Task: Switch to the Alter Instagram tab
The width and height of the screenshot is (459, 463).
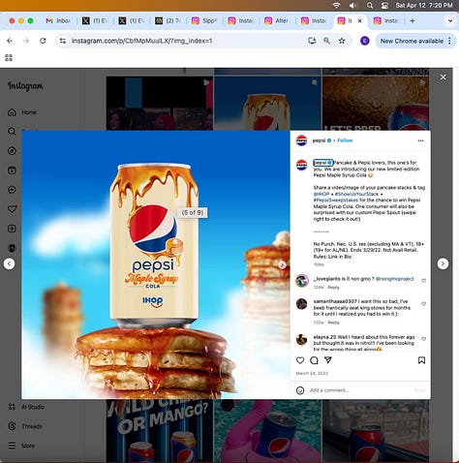Action: pos(277,21)
